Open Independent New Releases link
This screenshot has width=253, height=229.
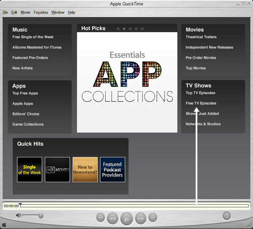[x=210, y=47]
